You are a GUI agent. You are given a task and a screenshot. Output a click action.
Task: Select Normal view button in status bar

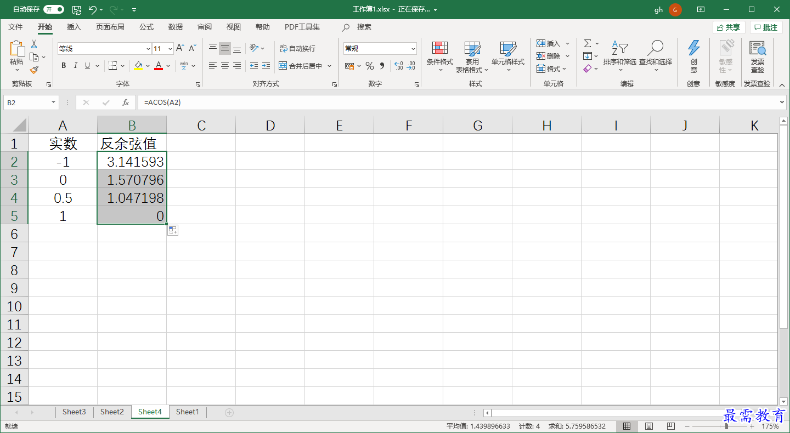[x=627, y=426]
